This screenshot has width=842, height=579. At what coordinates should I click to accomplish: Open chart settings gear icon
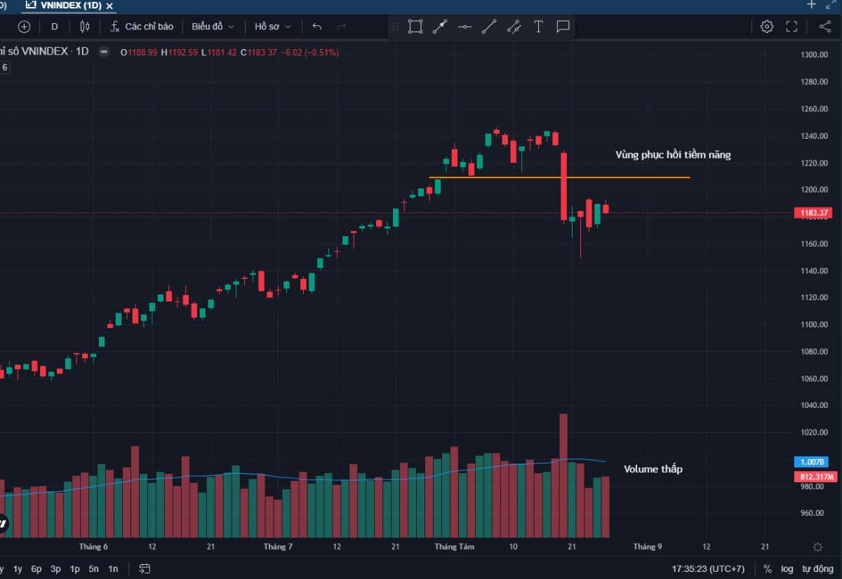(767, 27)
